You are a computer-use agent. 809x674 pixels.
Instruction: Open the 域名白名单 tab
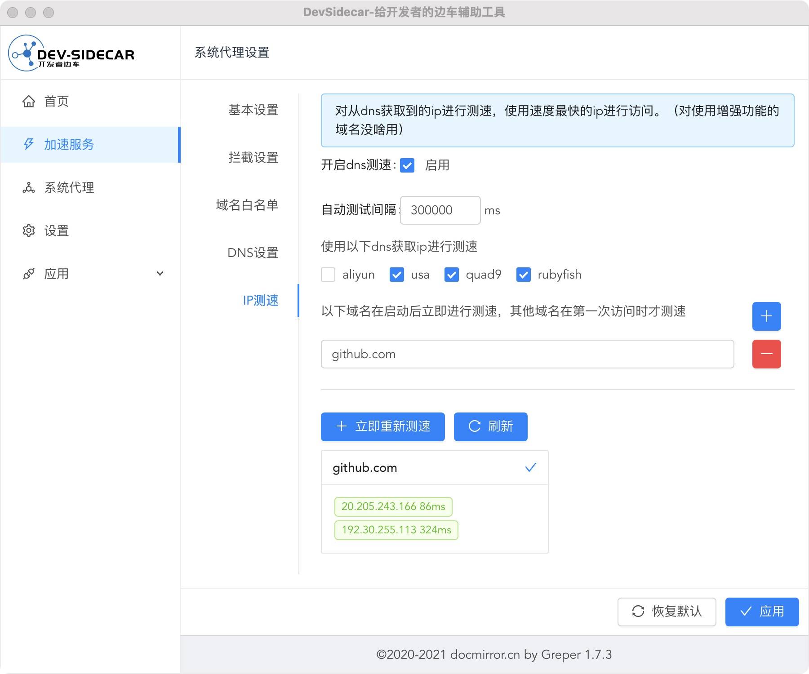click(247, 205)
